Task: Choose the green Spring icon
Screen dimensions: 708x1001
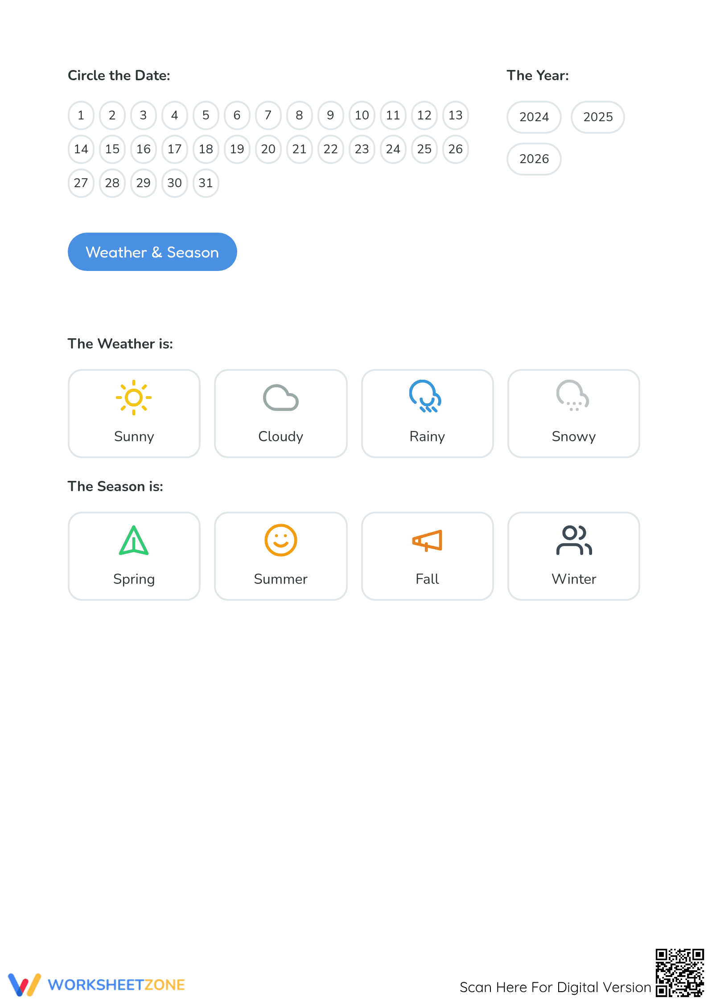Action: point(134,540)
